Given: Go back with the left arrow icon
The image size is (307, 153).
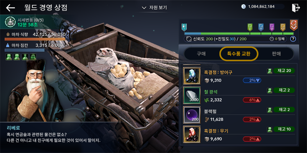Looking at the screenshot, I should click(10, 8).
